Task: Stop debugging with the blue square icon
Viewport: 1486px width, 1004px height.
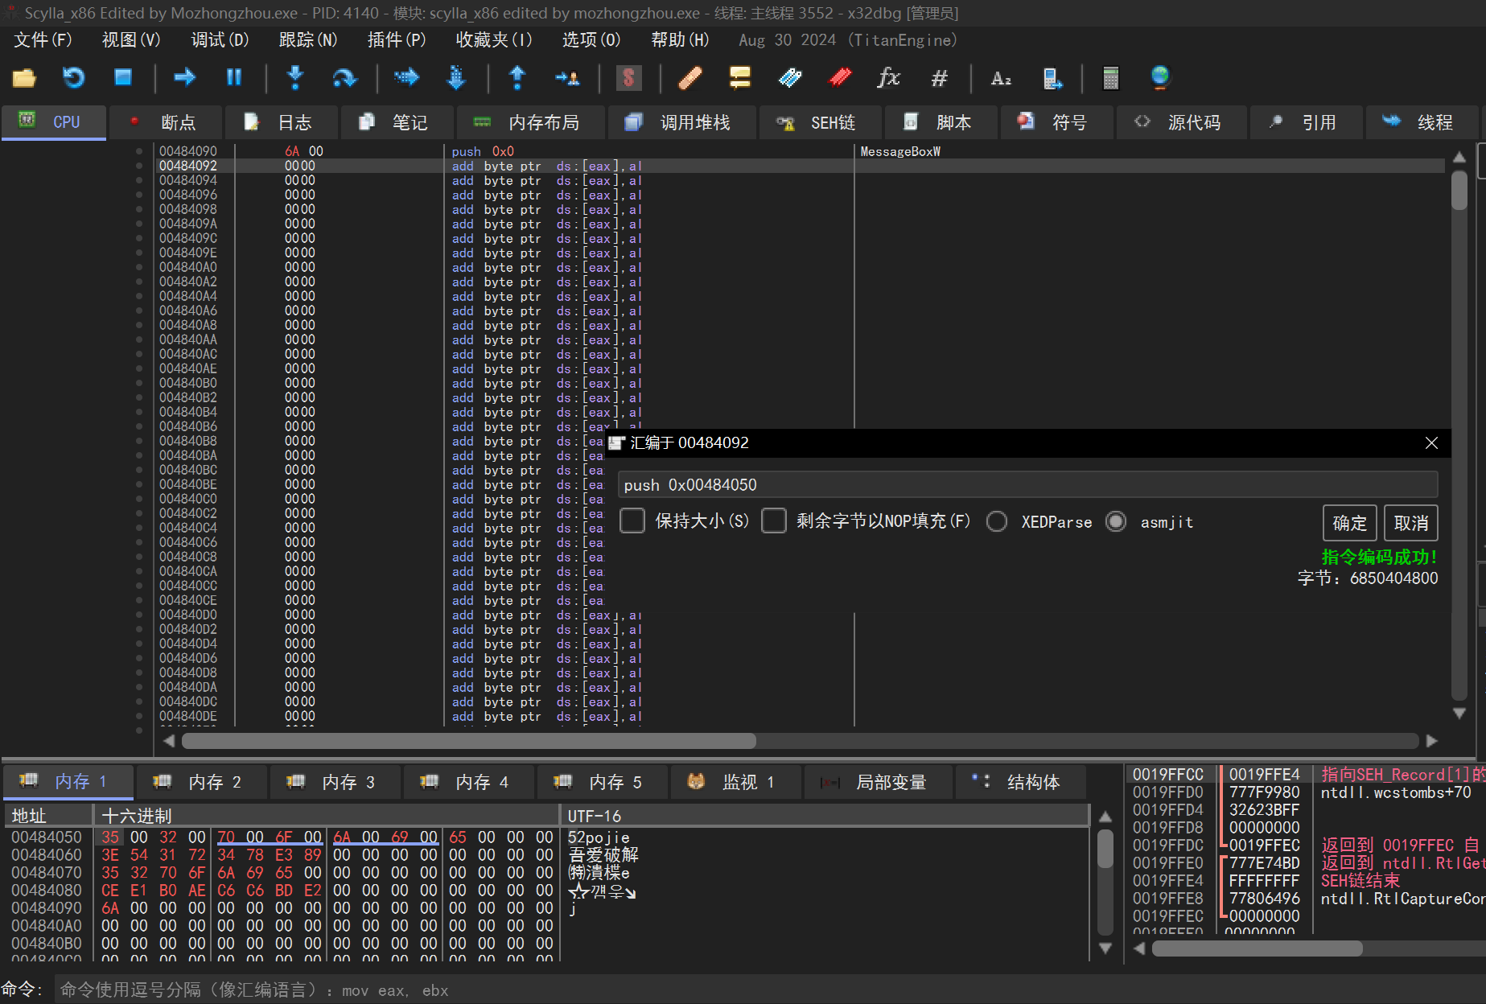Action: point(123,78)
